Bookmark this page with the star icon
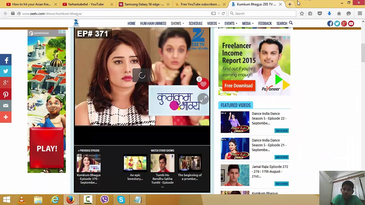 [302, 13]
